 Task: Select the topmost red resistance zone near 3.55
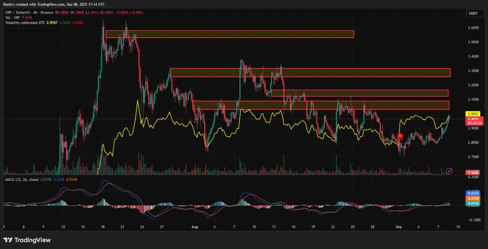click(230, 34)
